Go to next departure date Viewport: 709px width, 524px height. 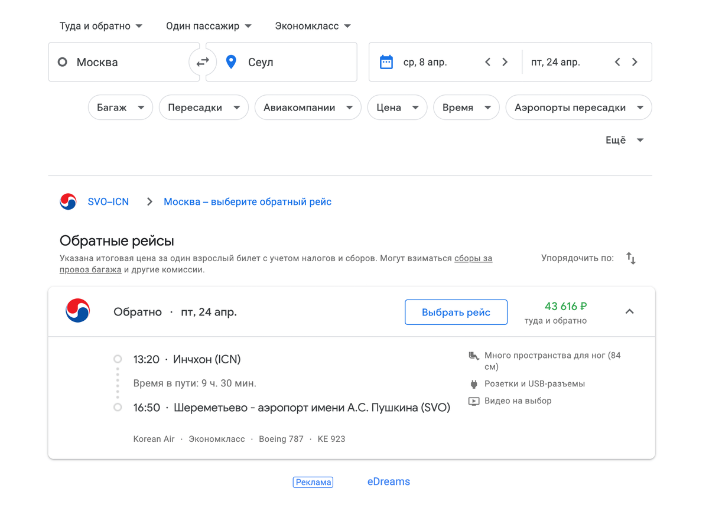tap(505, 62)
